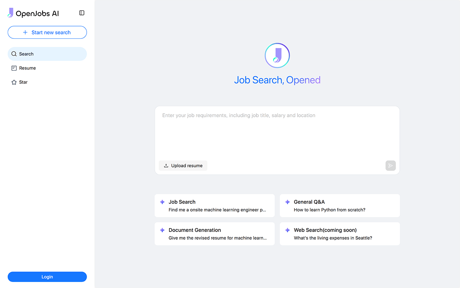This screenshot has width=460, height=288.
Task: Click the sparkle icon beside General Q&A
Action: 287,202
